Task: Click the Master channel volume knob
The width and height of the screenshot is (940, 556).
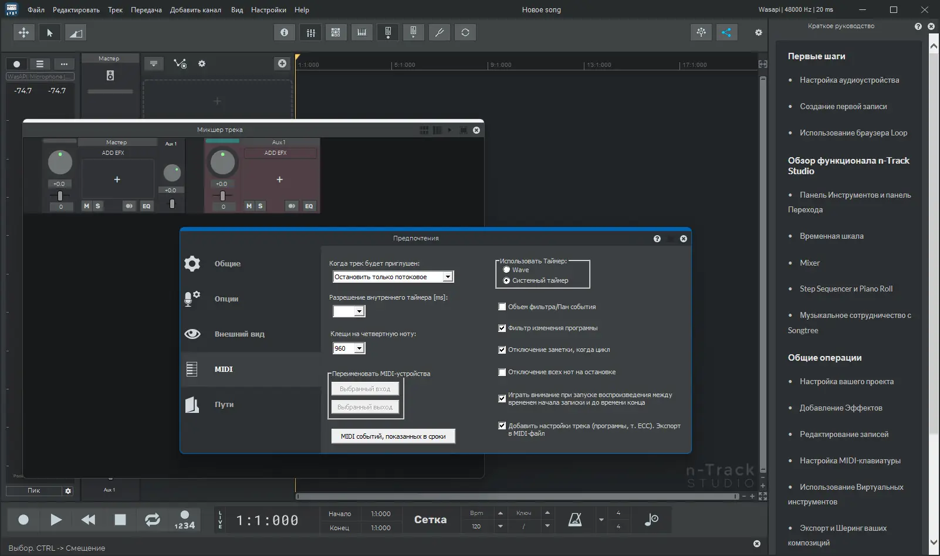Action: coord(60,162)
